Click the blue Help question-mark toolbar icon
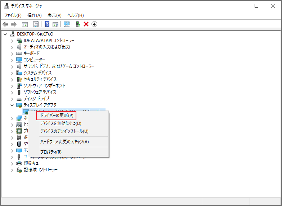This screenshot has height=206, width=282. (47, 24)
